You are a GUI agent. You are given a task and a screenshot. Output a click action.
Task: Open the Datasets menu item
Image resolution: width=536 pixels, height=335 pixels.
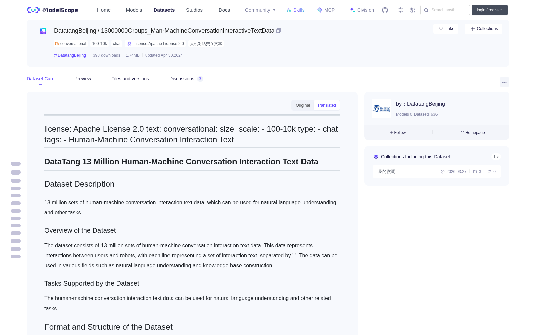164,10
